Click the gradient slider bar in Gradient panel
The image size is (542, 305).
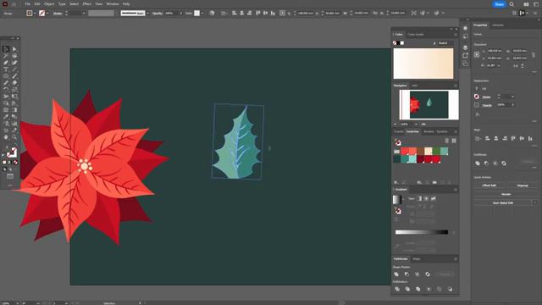pyautogui.click(x=422, y=232)
